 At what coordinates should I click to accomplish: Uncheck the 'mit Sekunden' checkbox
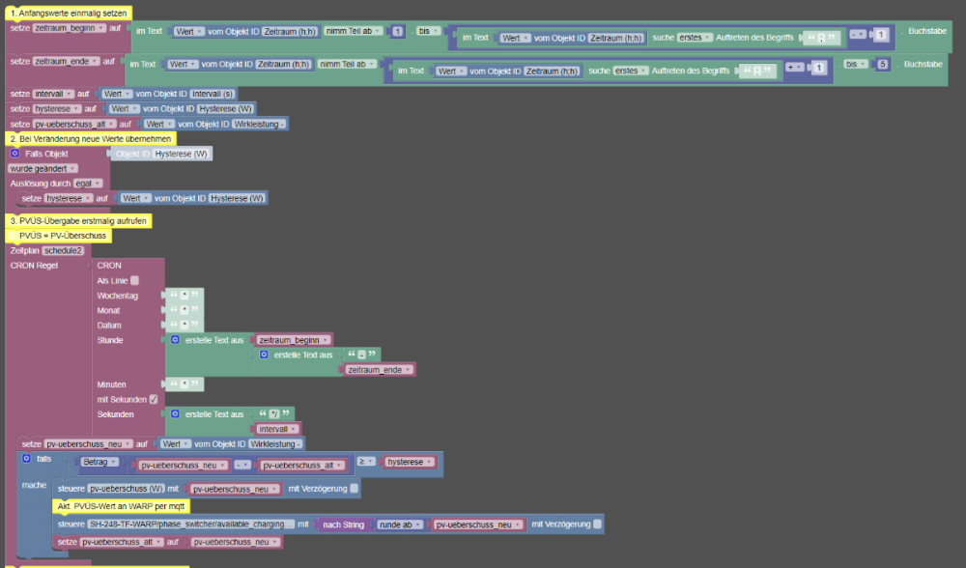tap(154, 399)
